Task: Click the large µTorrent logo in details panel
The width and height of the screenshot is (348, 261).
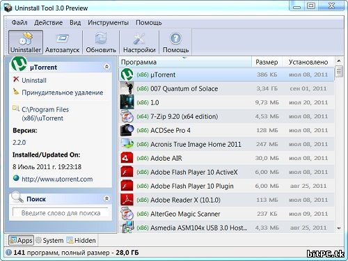Action: point(19,63)
